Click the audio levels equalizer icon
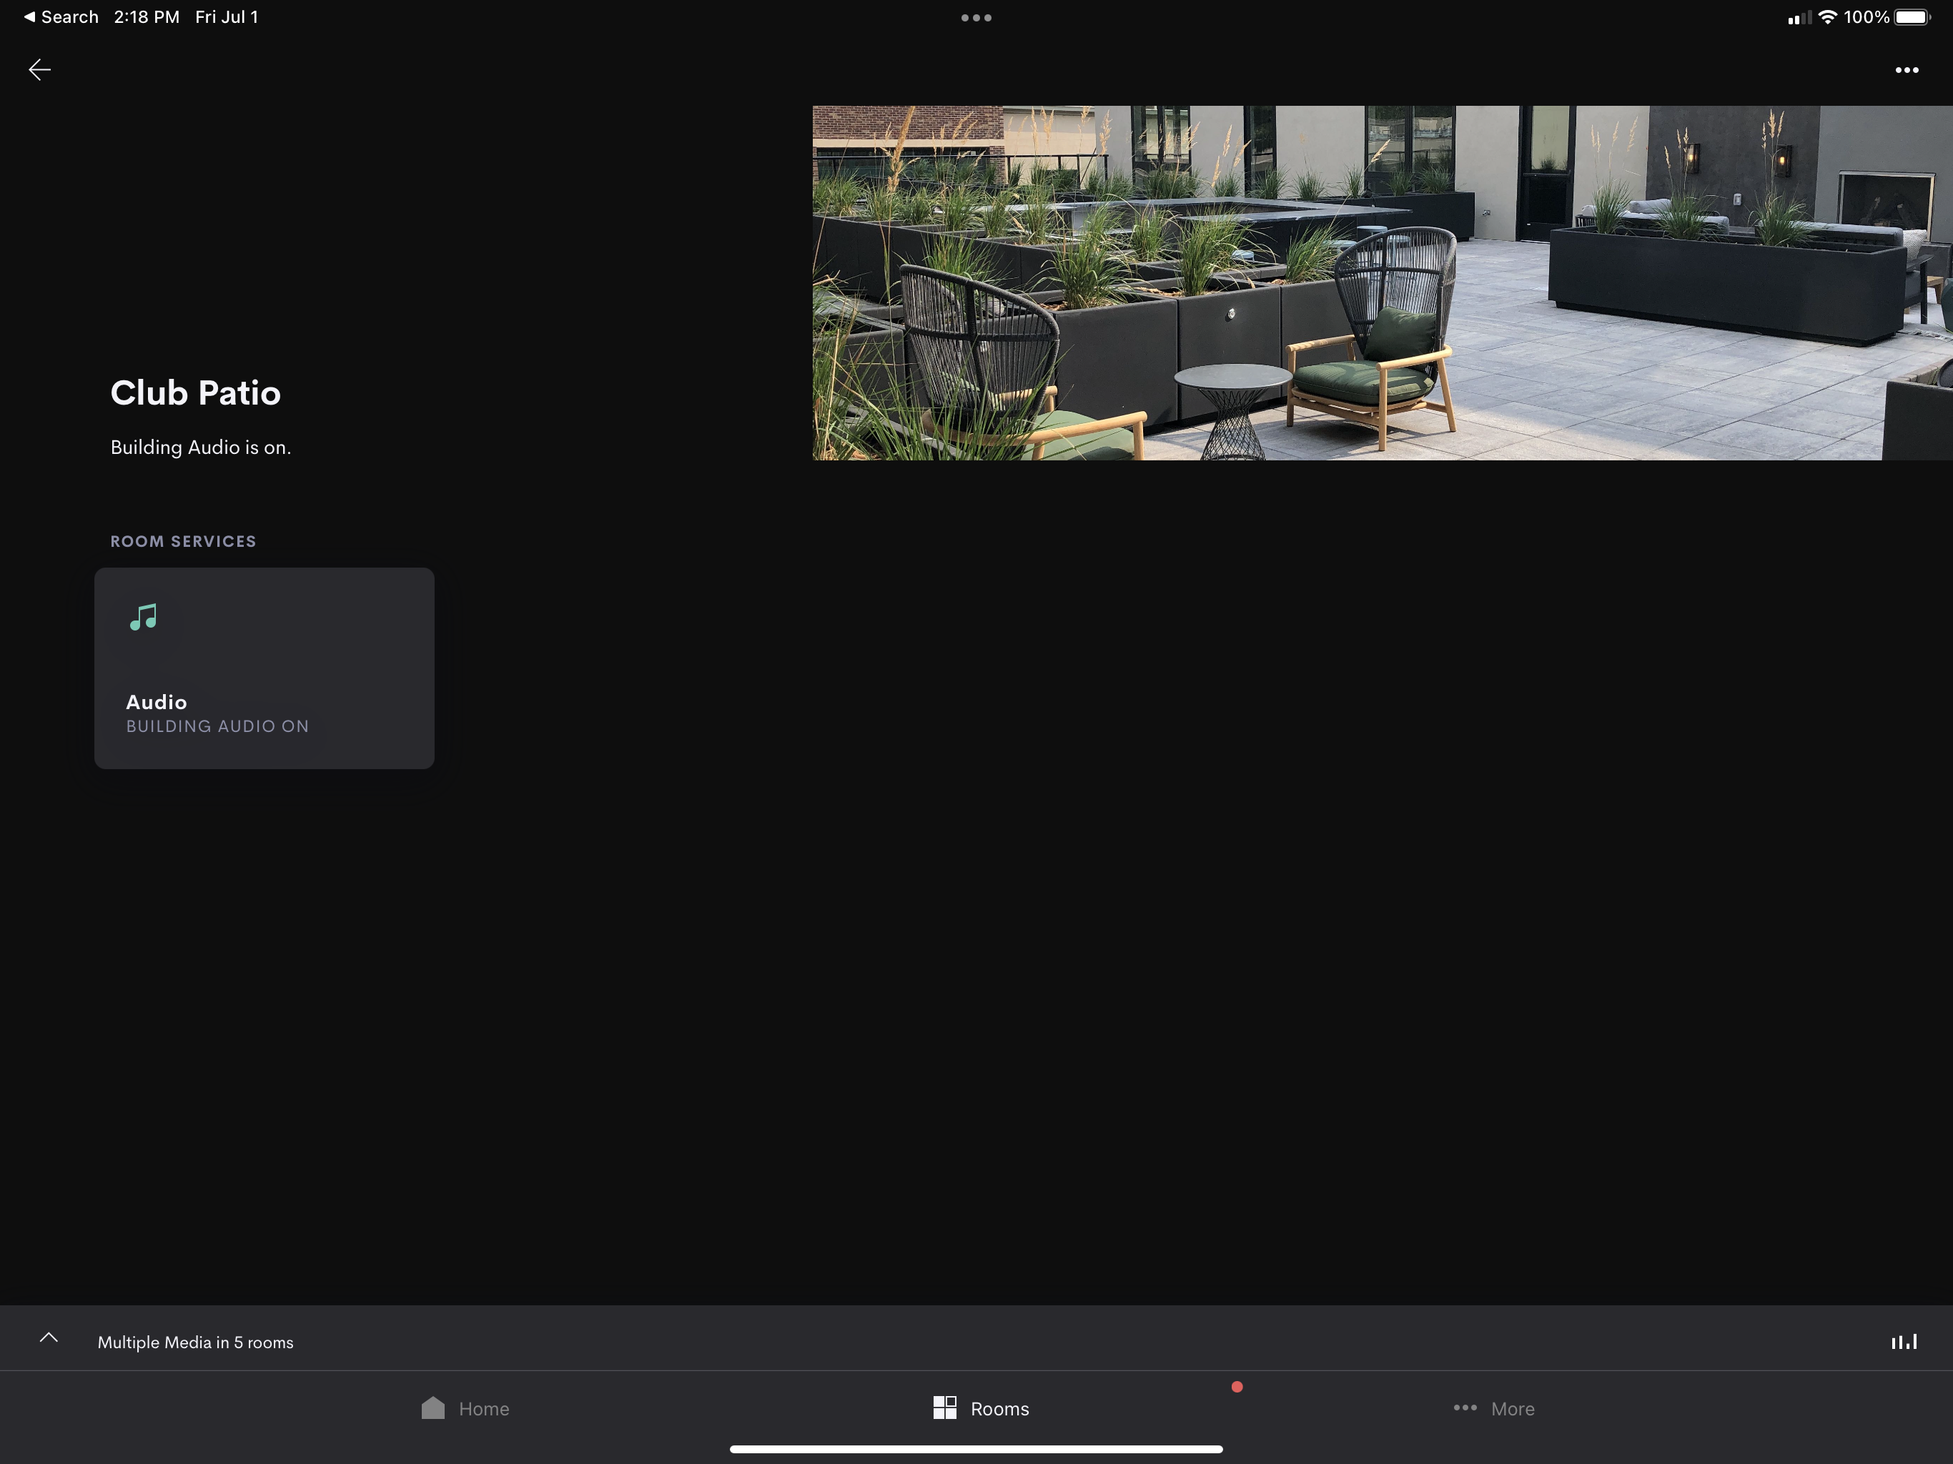 1904,1341
